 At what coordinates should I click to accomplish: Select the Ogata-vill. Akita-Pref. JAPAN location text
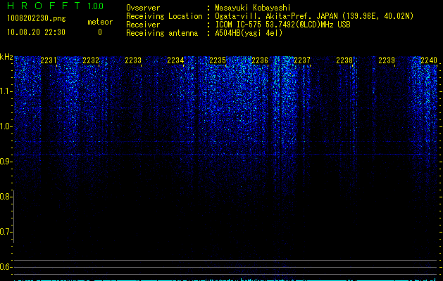point(314,16)
